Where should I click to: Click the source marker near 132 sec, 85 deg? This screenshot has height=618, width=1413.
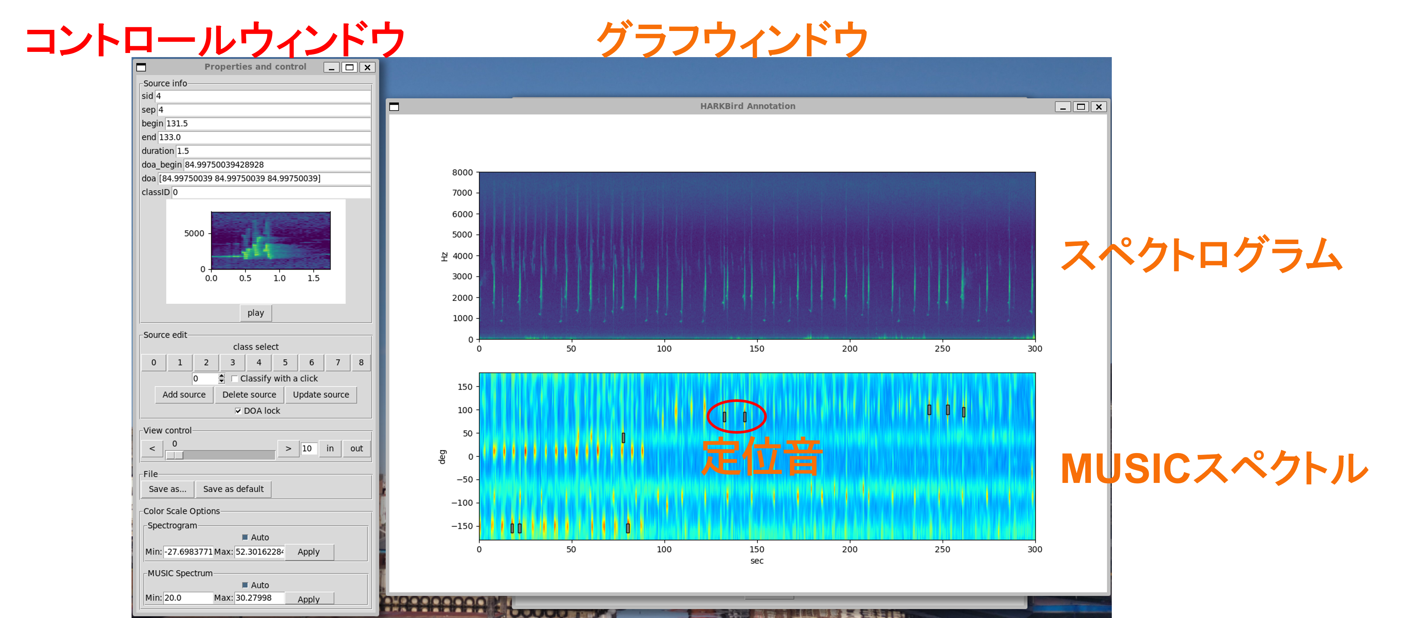pos(725,417)
